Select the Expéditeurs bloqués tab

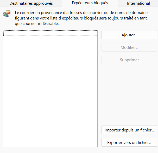[90, 3]
